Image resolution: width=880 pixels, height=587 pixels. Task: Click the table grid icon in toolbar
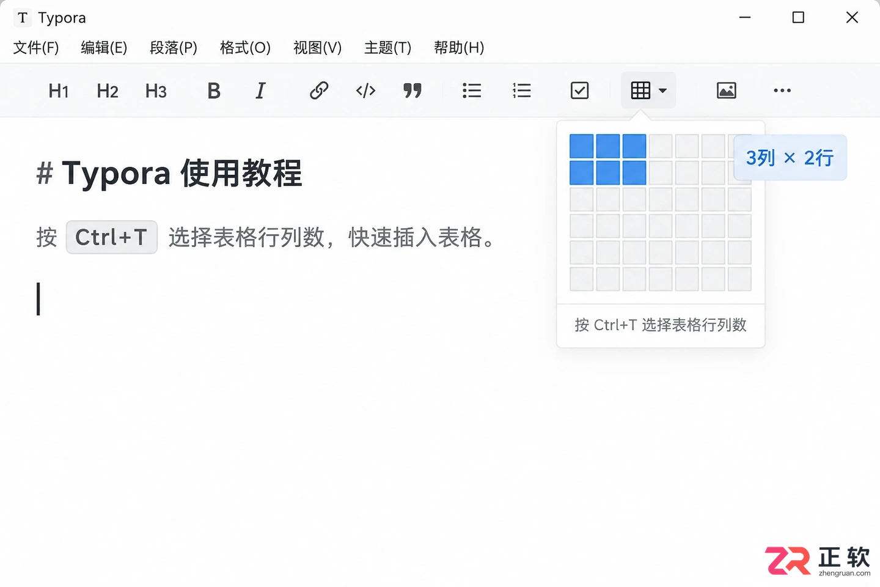pyautogui.click(x=640, y=90)
